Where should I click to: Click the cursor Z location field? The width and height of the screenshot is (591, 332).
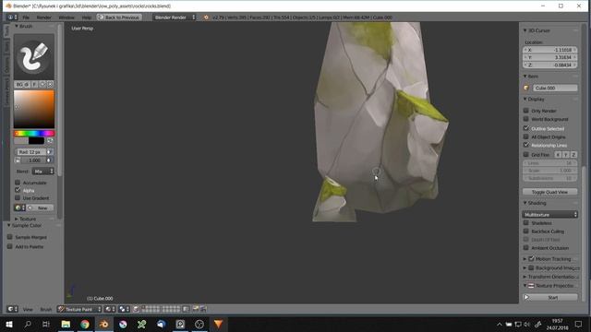click(550, 65)
